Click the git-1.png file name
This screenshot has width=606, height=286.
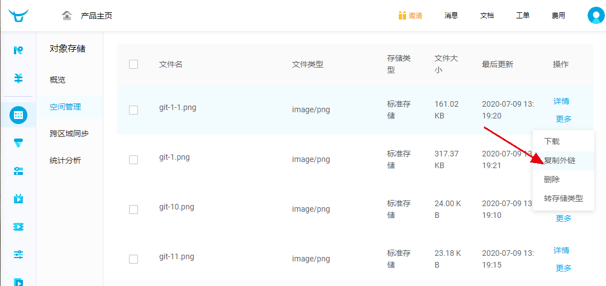pos(174,157)
